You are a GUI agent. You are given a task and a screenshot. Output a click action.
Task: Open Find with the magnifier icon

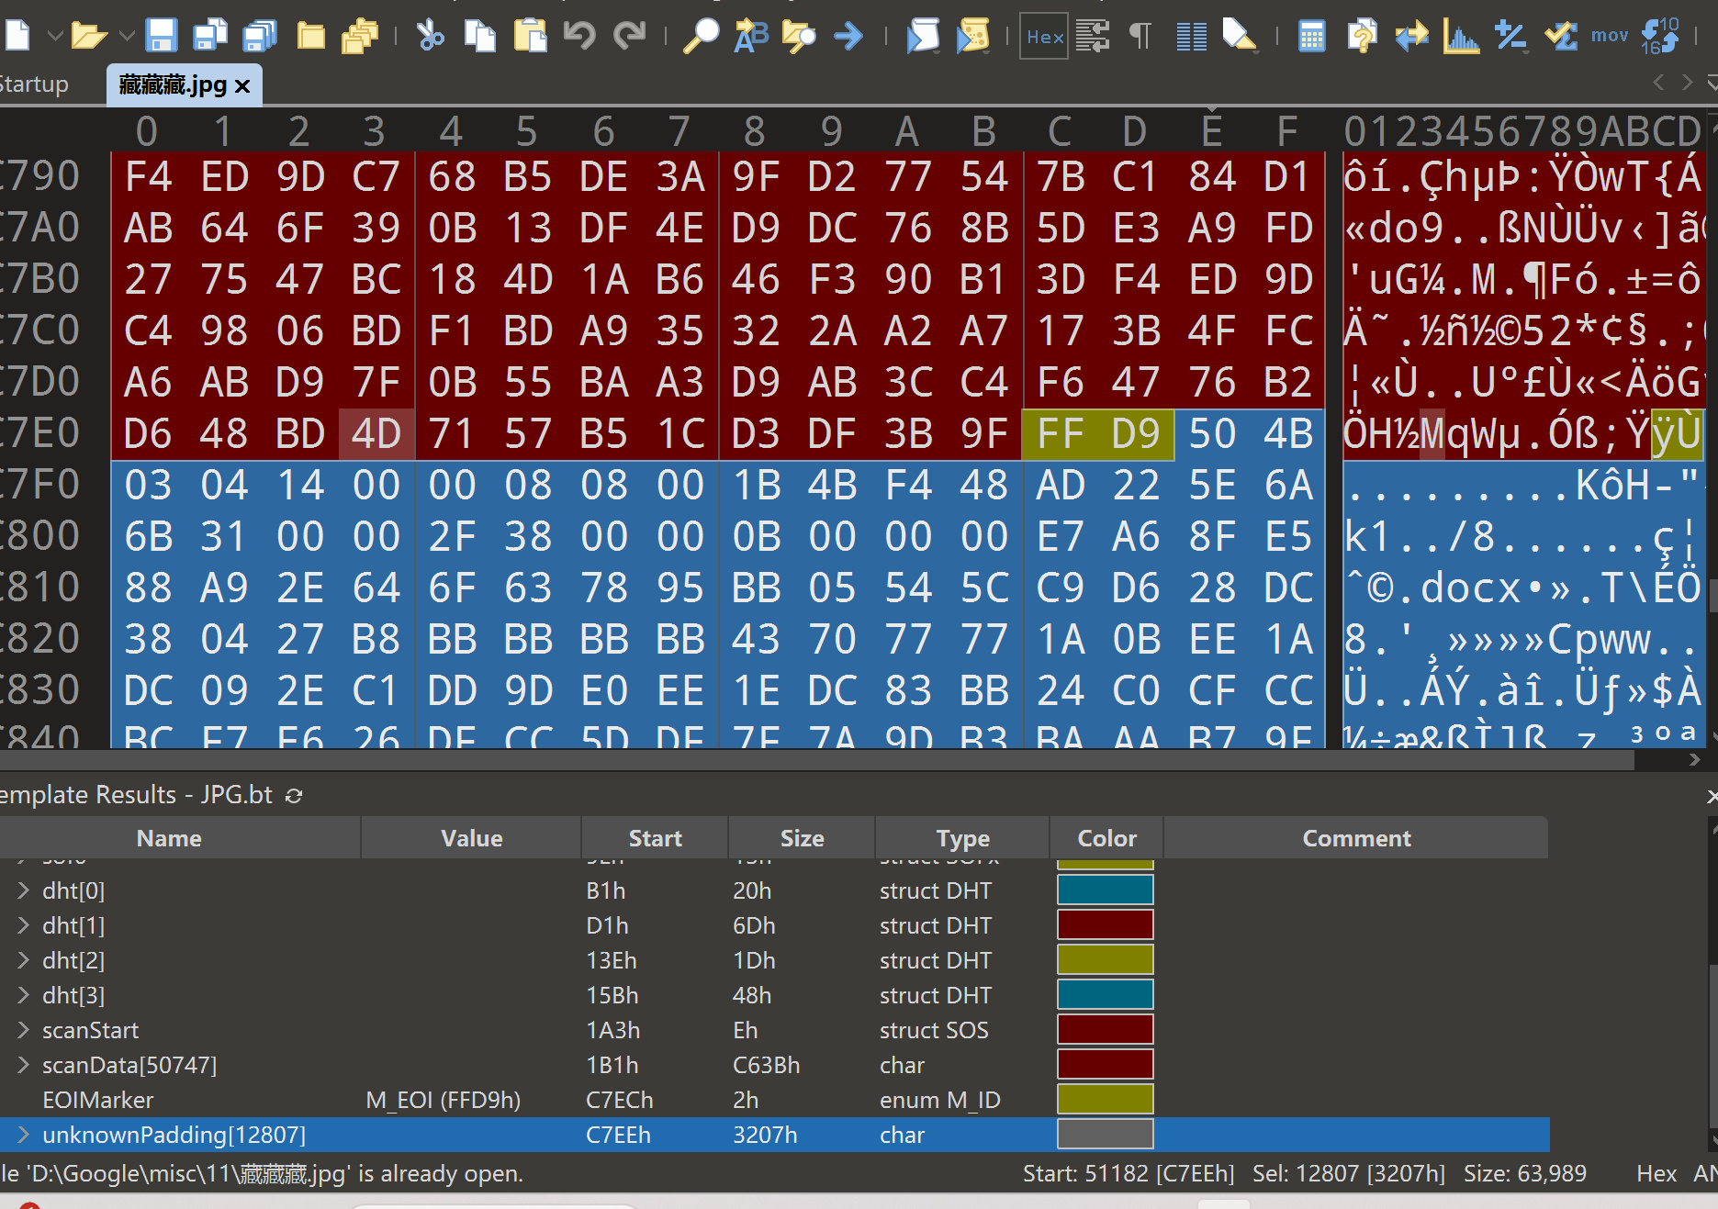pos(701,36)
